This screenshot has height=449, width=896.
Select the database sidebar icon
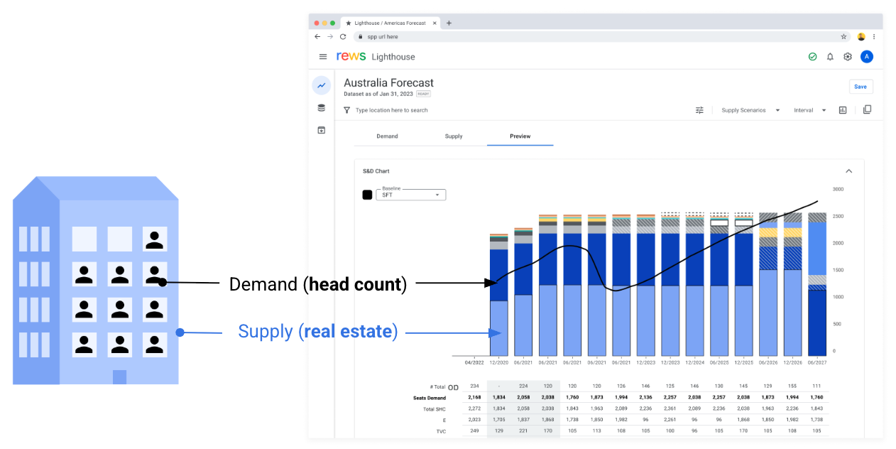click(x=322, y=108)
